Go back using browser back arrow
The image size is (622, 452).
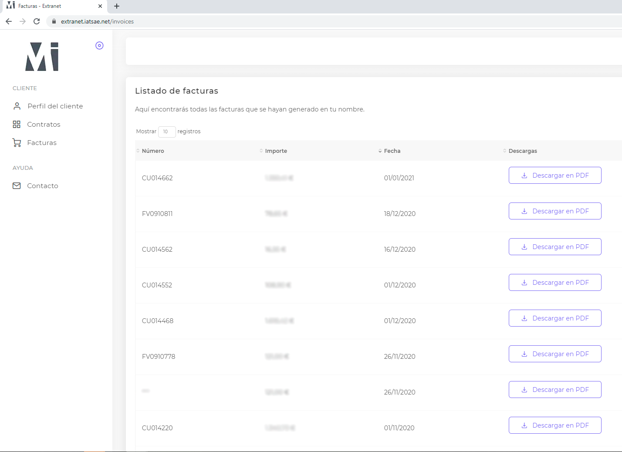(x=9, y=21)
